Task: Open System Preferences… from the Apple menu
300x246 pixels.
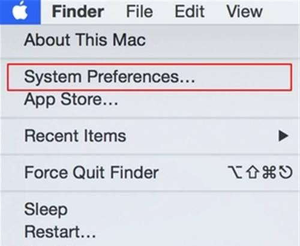Action: pyautogui.click(x=150, y=77)
